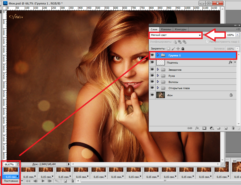Click the fx indicator on Подпись layer
241x185 pixels.
click(230, 62)
